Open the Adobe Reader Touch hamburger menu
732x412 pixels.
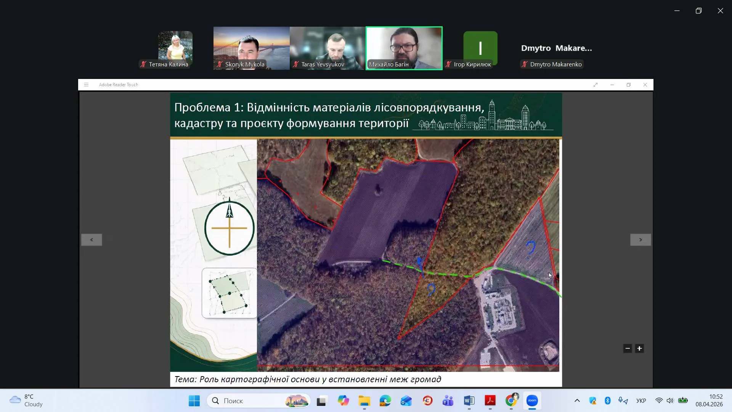86,85
